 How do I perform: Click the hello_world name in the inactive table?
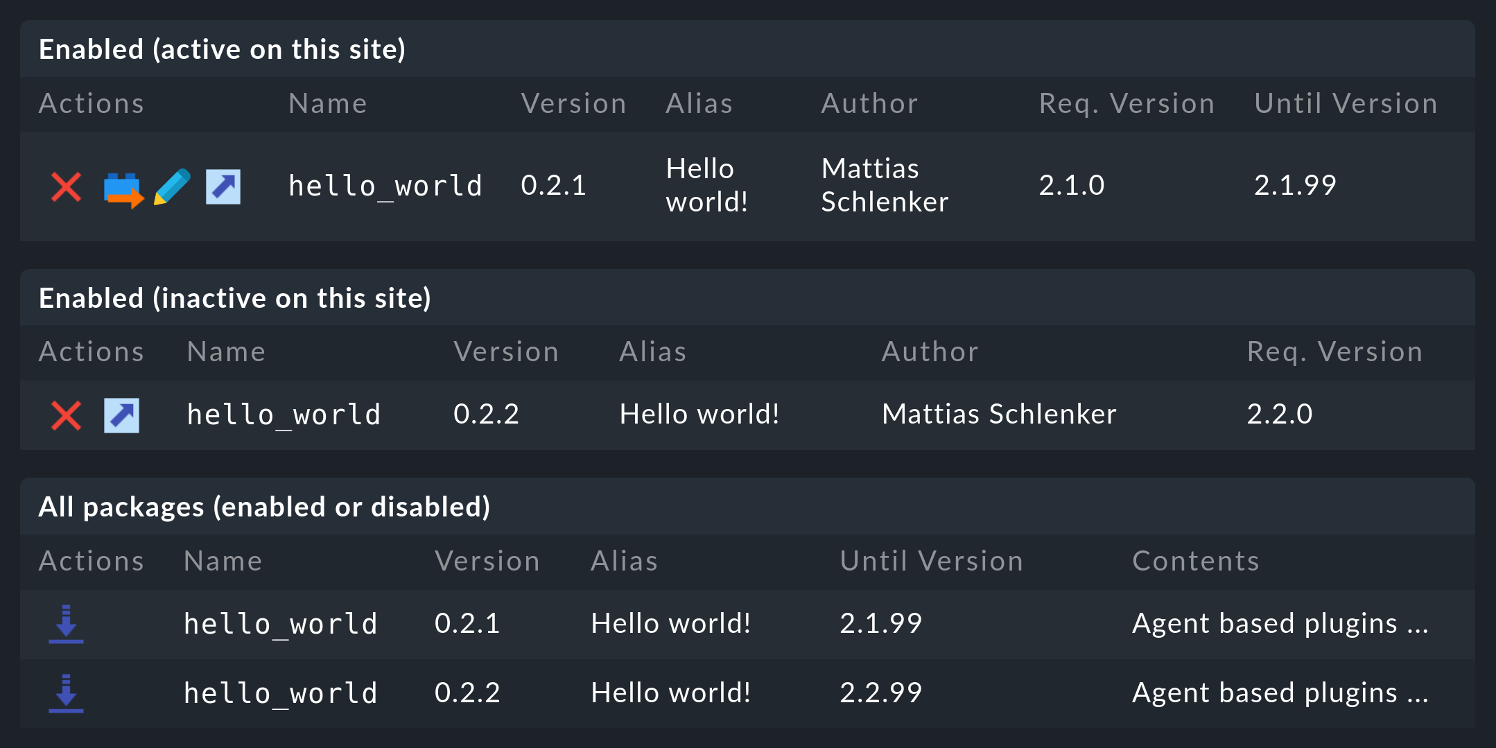284,415
